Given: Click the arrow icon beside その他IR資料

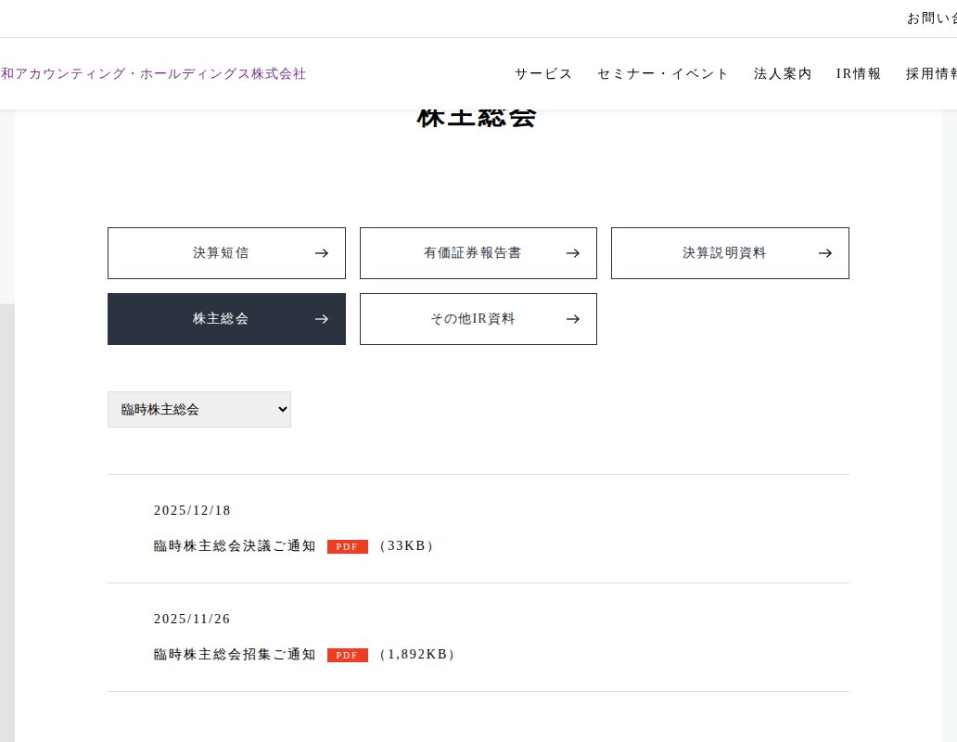Looking at the screenshot, I should pos(572,319).
